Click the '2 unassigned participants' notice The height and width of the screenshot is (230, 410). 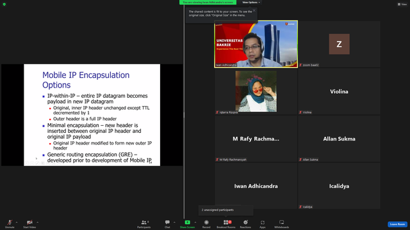point(226,210)
